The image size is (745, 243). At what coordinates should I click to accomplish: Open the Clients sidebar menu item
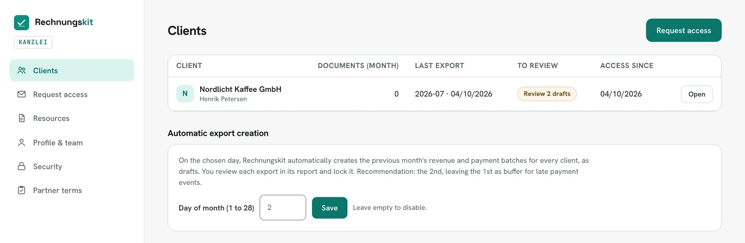(x=72, y=70)
